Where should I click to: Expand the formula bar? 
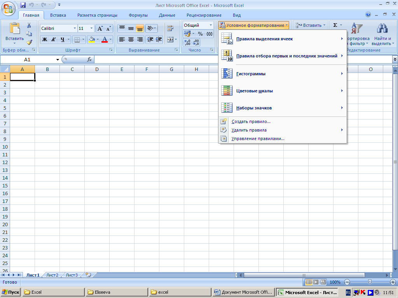click(x=395, y=59)
